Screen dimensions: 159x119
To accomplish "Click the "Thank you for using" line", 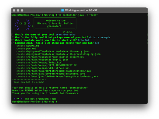I will tap(46, 93).
